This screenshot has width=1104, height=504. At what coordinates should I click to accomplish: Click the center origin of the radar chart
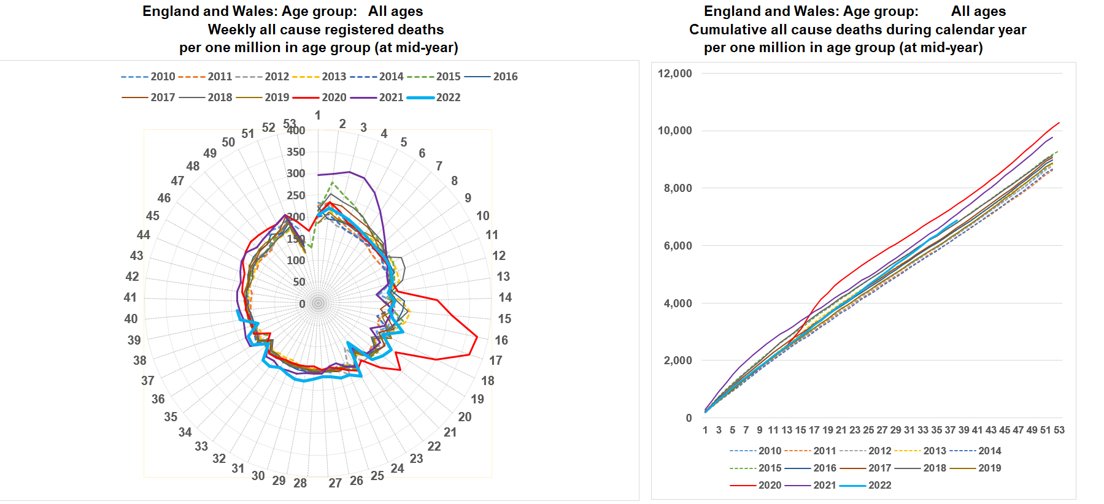(318, 304)
